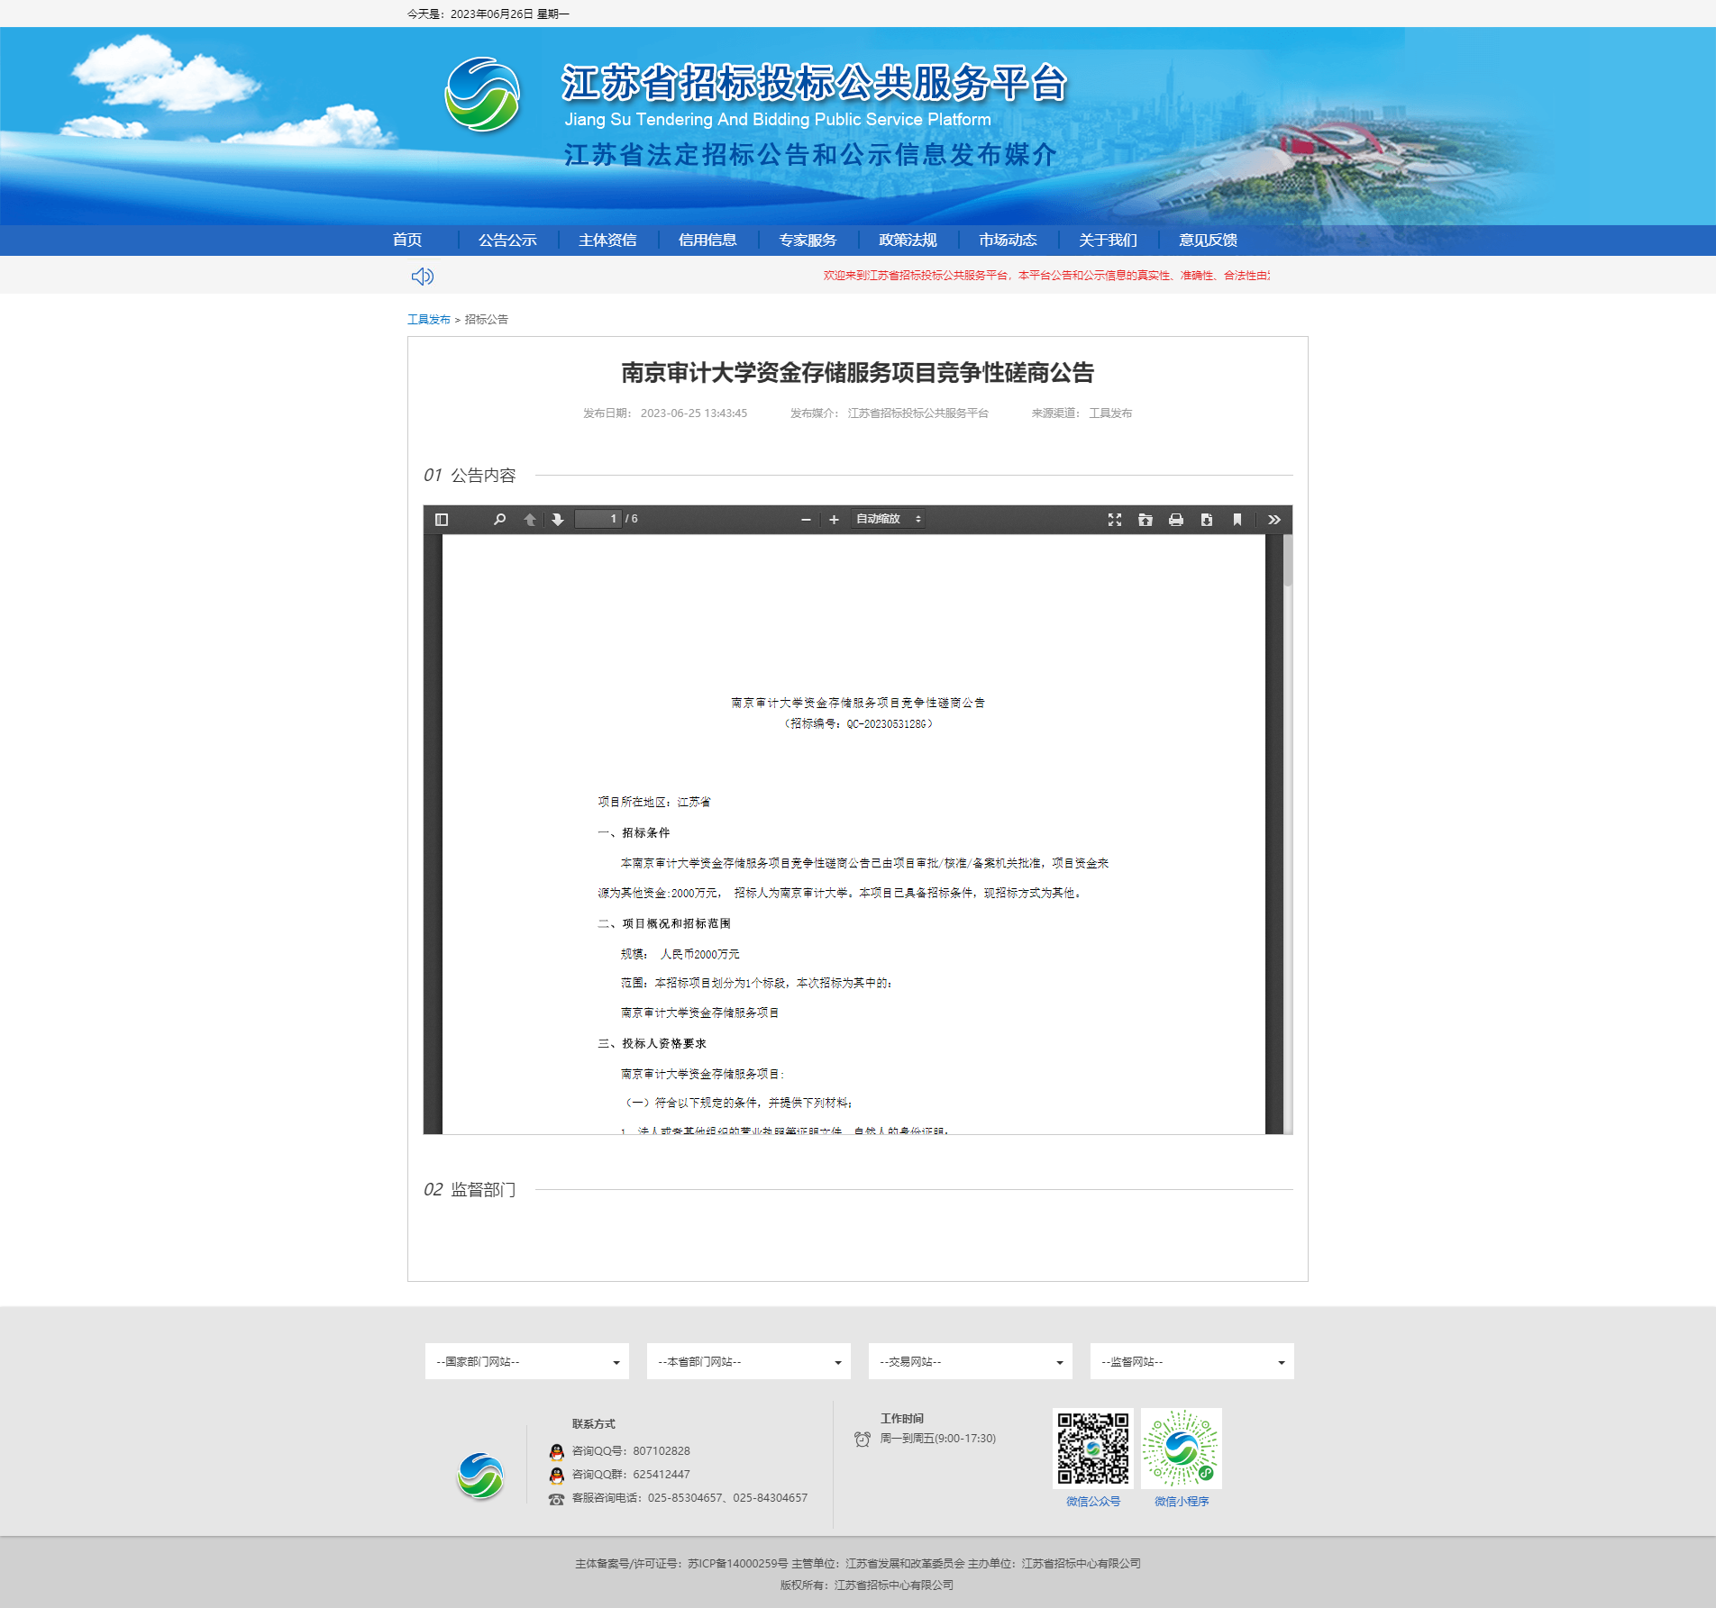Open the 交易网站 dropdown list
The image size is (1716, 1608).
(x=971, y=1361)
